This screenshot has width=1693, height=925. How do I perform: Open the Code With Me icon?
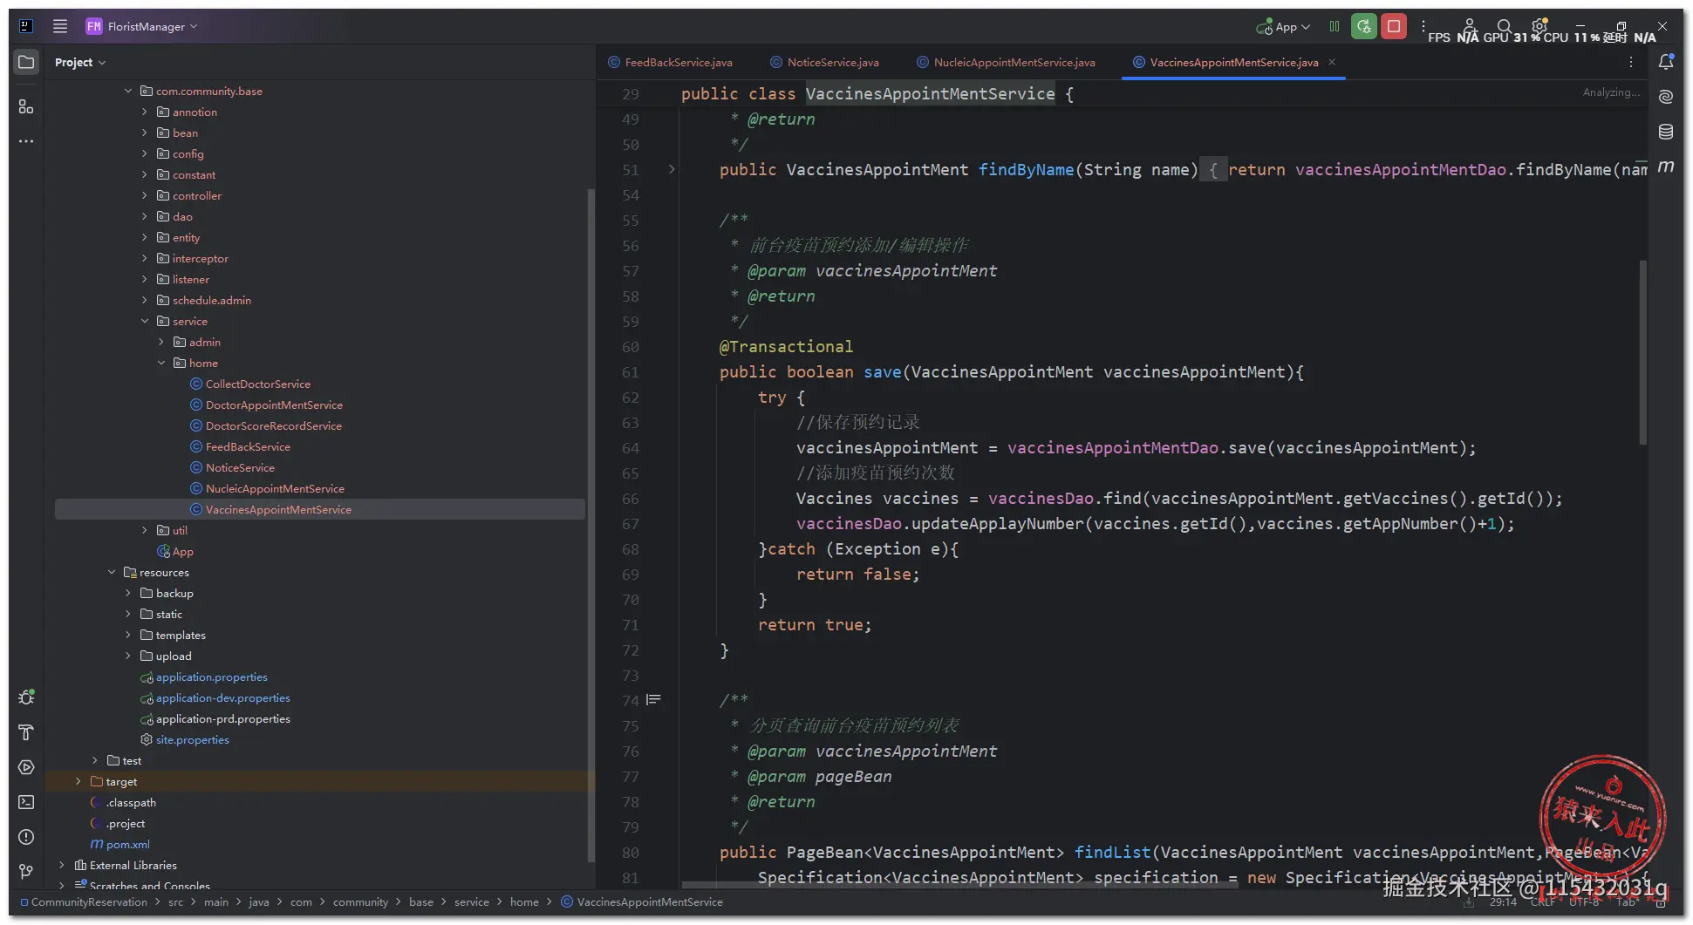1470,26
